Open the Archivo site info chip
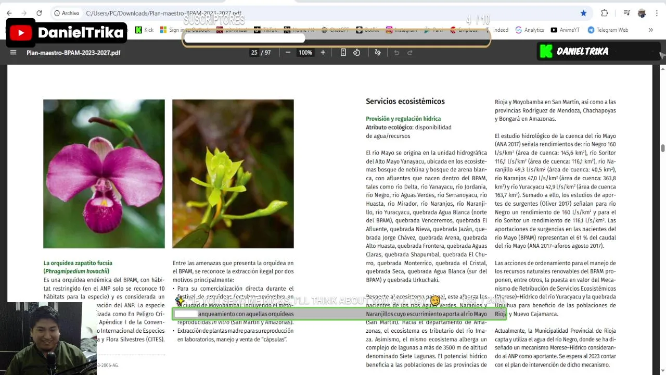The image size is (666, 375). (67, 13)
